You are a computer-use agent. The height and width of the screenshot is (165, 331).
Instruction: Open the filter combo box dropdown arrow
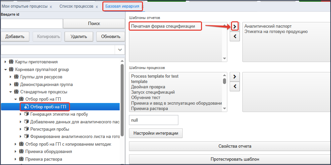point(120,50)
